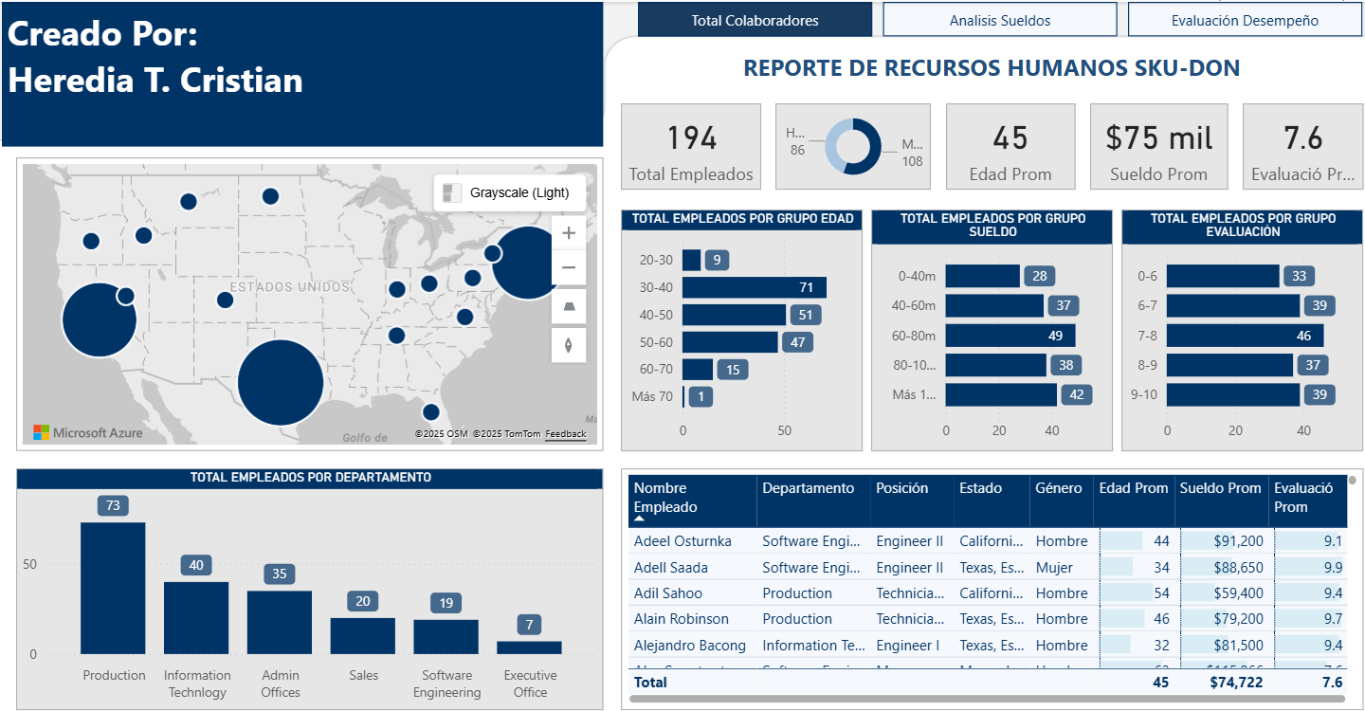1365x711 pixels.
Task: Switch to Analisis Sueldos tab
Action: pos(999,20)
